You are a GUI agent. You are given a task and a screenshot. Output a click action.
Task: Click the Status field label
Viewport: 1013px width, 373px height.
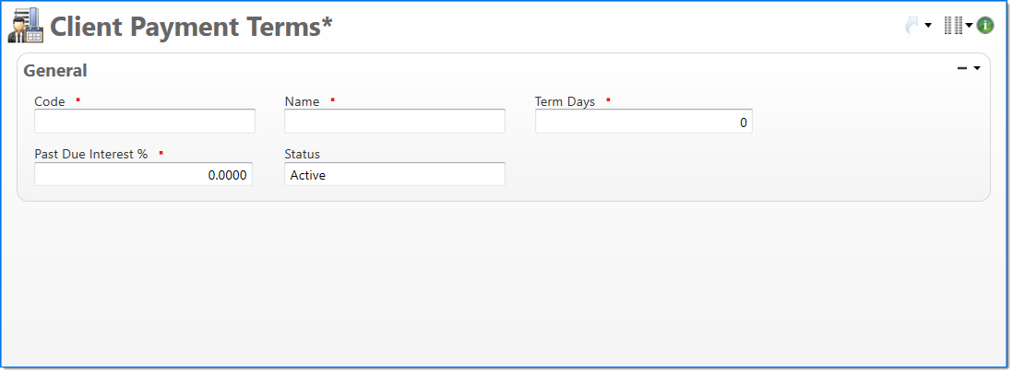(x=302, y=155)
